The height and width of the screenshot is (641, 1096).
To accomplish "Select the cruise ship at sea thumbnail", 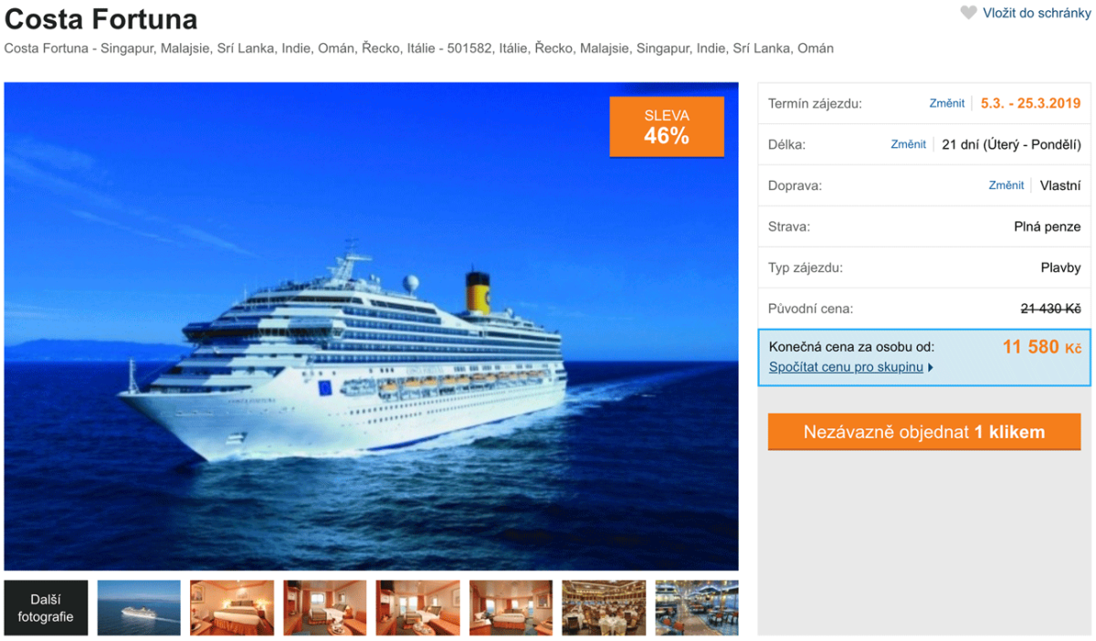I will coord(139,608).
